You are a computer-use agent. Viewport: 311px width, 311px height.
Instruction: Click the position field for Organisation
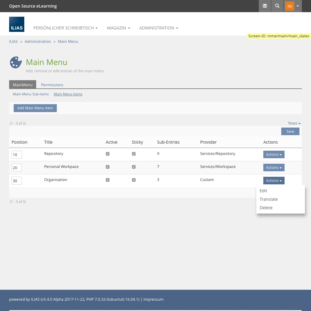(17, 181)
